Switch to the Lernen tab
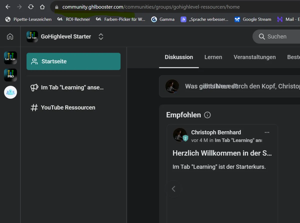 [x=213, y=57]
